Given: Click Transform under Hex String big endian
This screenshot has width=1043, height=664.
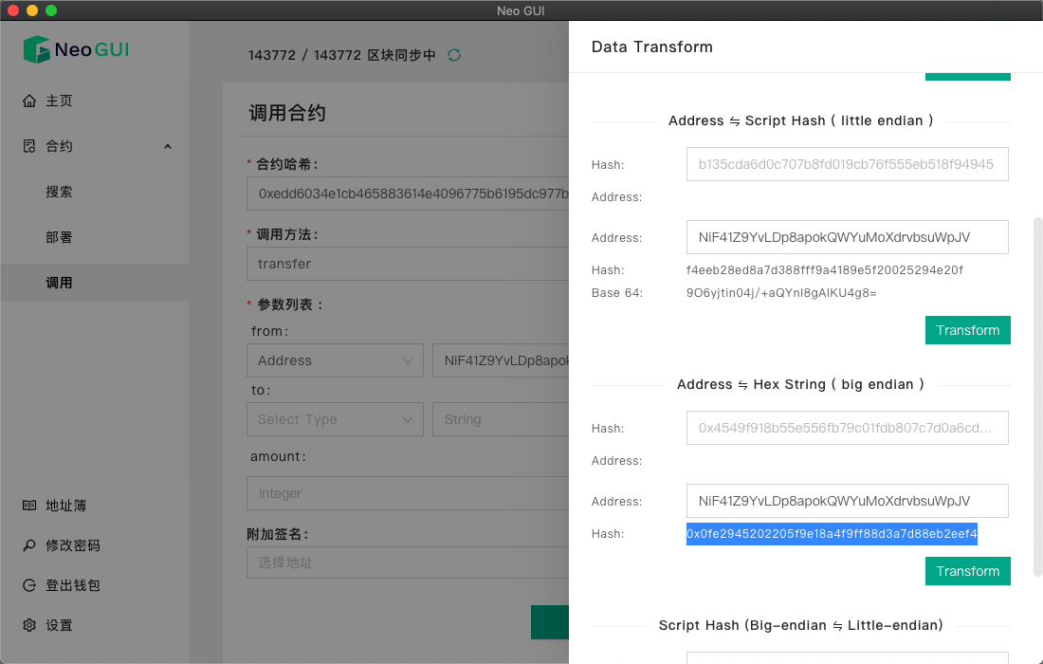Looking at the screenshot, I should coord(967,571).
